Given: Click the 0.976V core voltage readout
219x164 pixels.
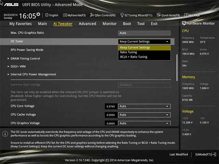Looking at the screenshot, I should point(111,107).
